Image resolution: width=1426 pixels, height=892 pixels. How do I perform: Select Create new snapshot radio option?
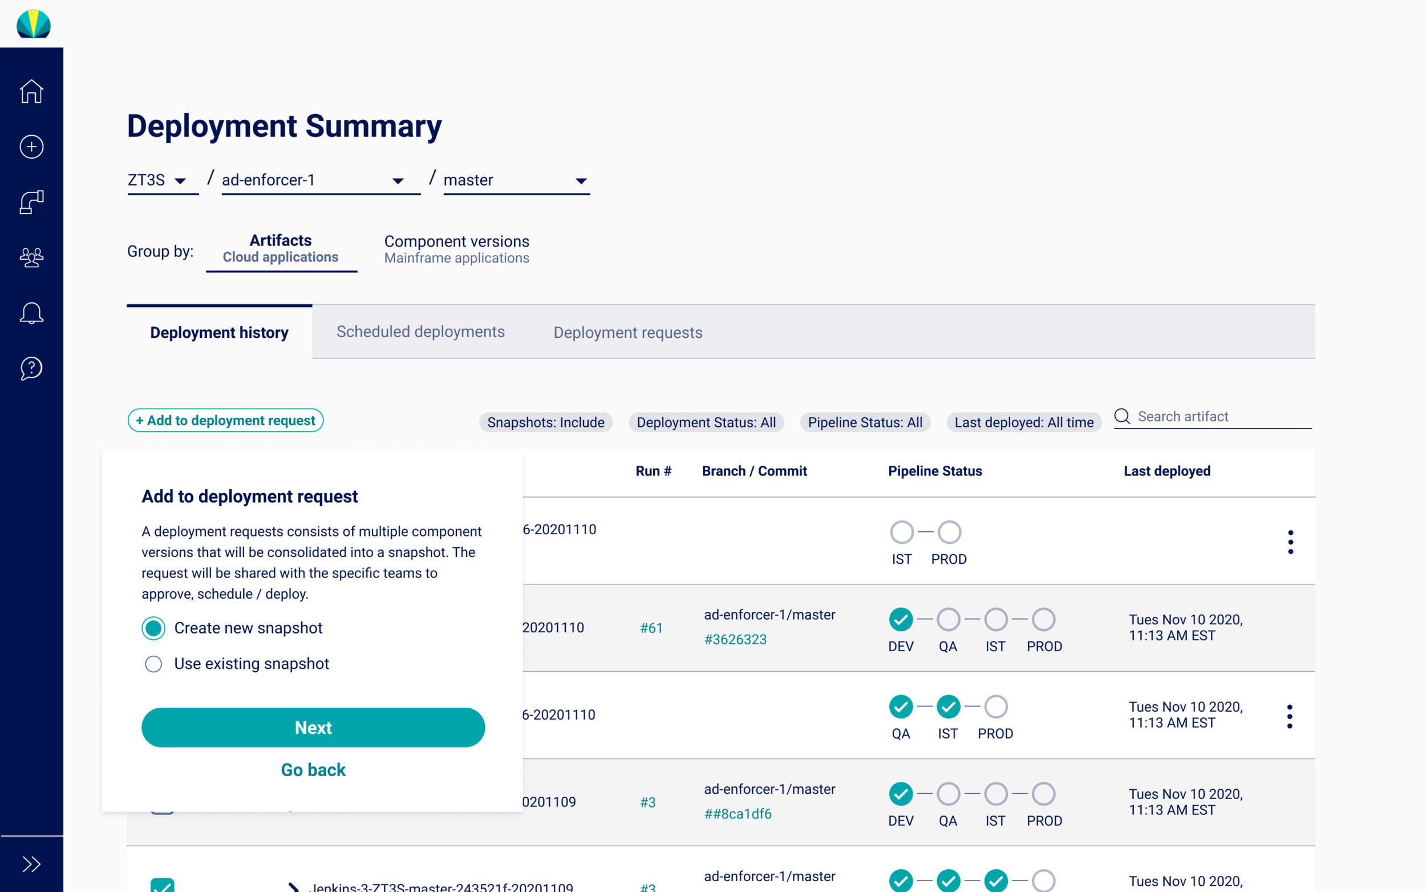pyautogui.click(x=153, y=628)
